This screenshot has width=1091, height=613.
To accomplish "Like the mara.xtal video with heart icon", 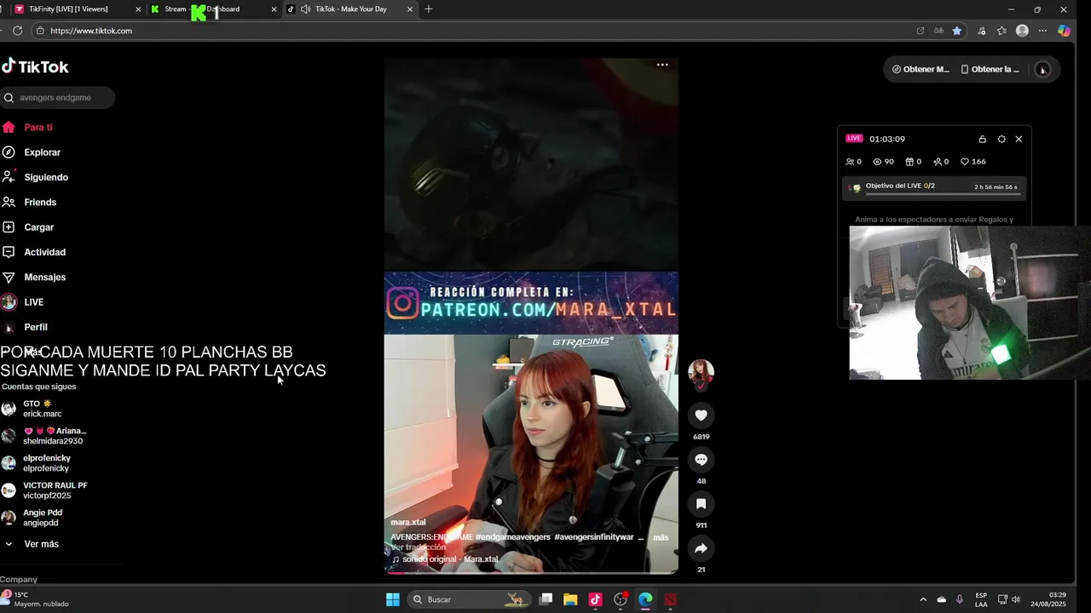I will pyautogui.click(x=701, y=415).
